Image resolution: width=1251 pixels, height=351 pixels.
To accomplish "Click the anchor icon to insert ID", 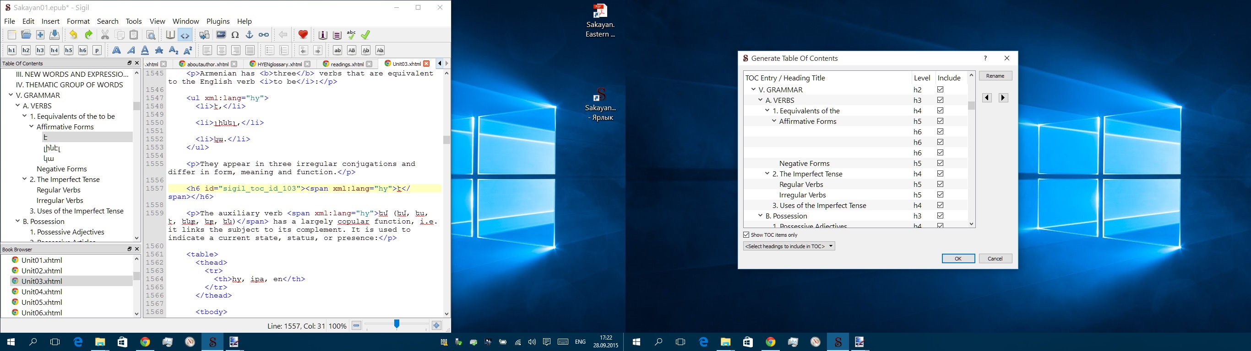I will click(x=250, y=35).
